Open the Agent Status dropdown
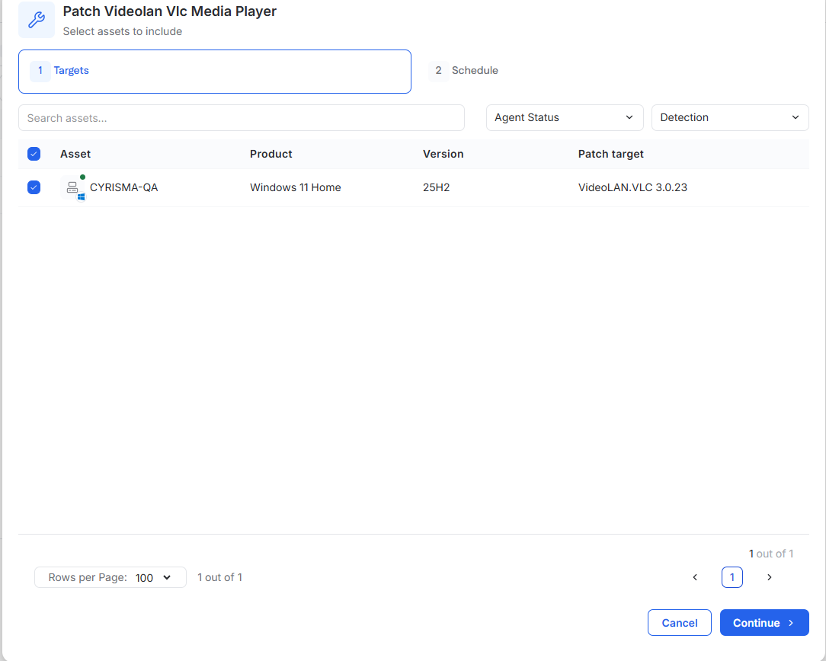 [x=564, y=117]
